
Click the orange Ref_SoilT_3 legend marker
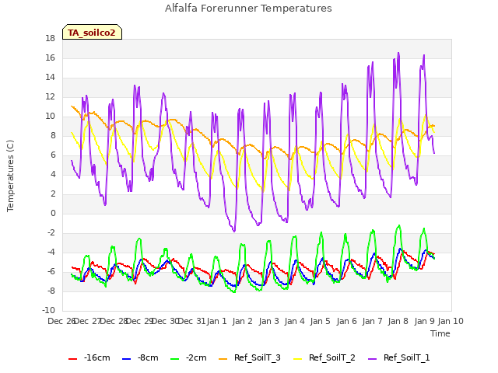[x=223, y=359]
